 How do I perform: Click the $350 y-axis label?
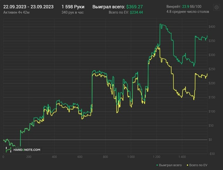[x=212, y=41]
